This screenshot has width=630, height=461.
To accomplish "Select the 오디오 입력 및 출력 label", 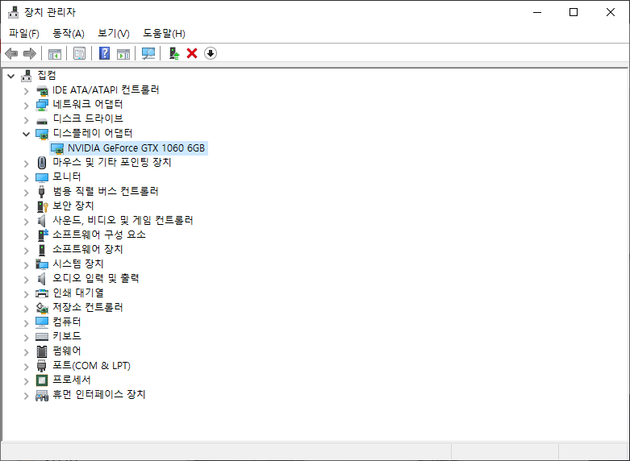I will point(96,278).
